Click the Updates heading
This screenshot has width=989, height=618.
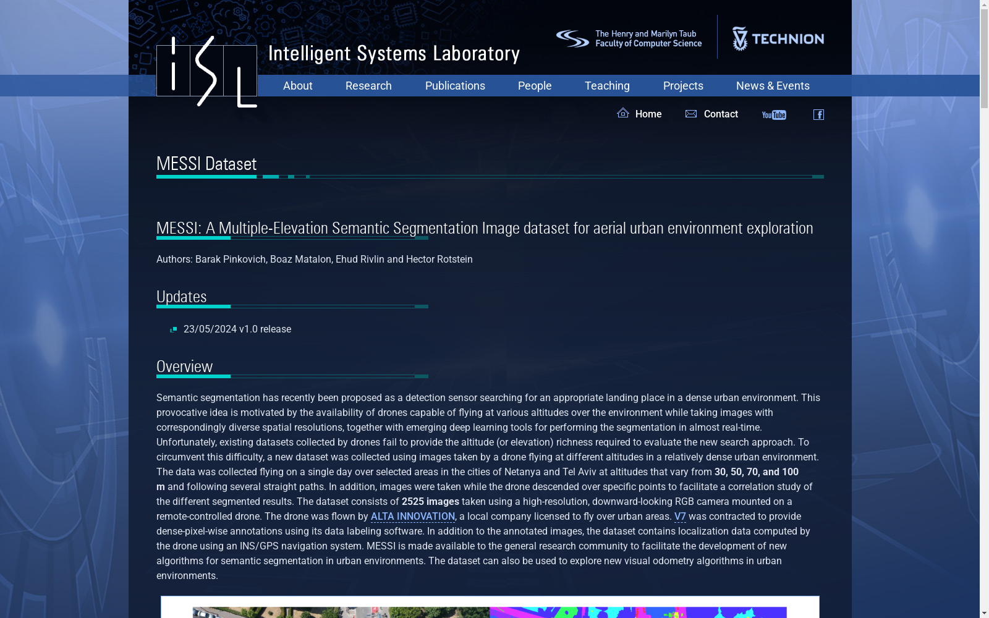point(182,297)
